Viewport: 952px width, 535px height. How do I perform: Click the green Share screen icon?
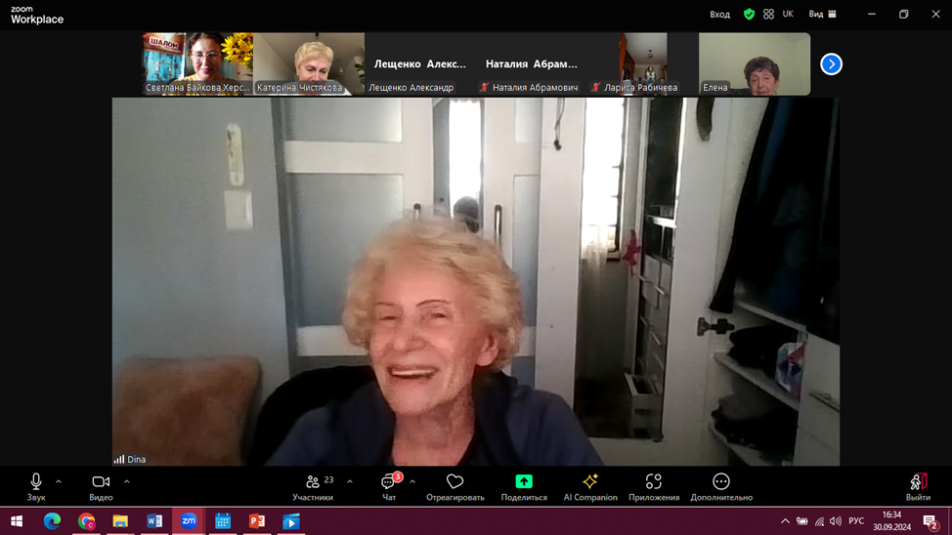524,482
